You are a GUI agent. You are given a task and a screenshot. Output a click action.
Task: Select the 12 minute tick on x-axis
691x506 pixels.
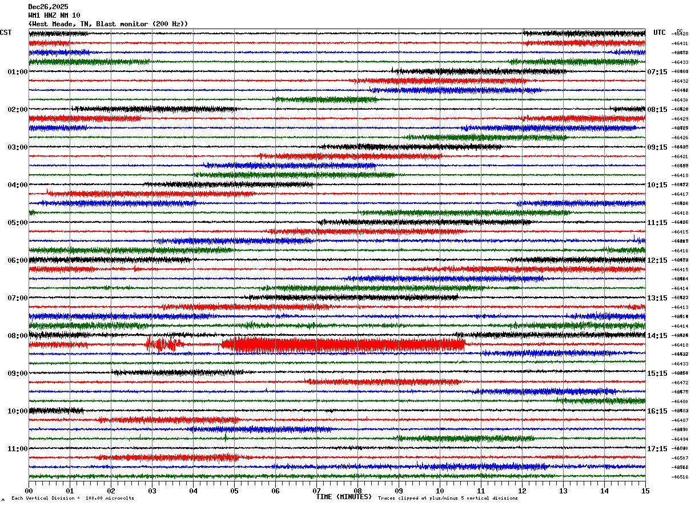522,491
